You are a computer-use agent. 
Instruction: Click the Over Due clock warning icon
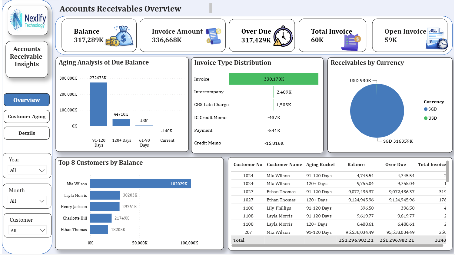[x=283, y=36]
